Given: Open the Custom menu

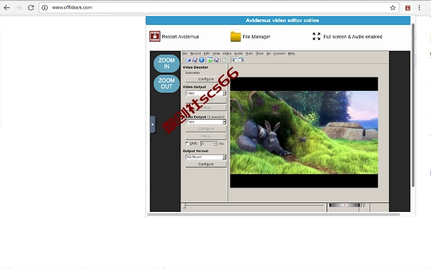Looking at the screenshot, I should click(279, 54).
